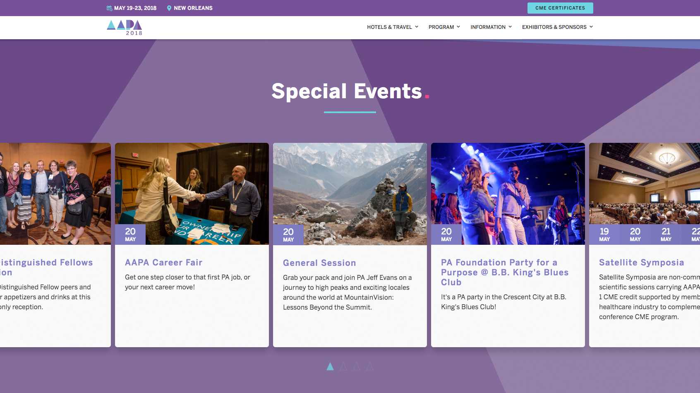This screenshot has width=700, height=393.
Task: Open the AAPA Career Fair title link
Action: click(164, 263)
